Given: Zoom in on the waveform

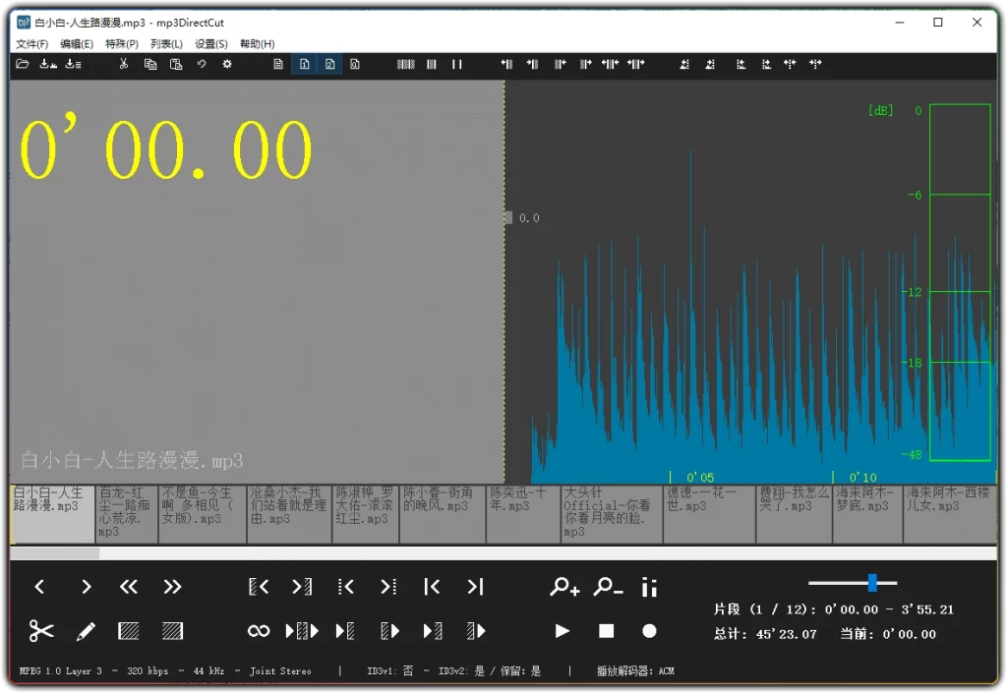Looking at the screenshot, I should (563, 587).
